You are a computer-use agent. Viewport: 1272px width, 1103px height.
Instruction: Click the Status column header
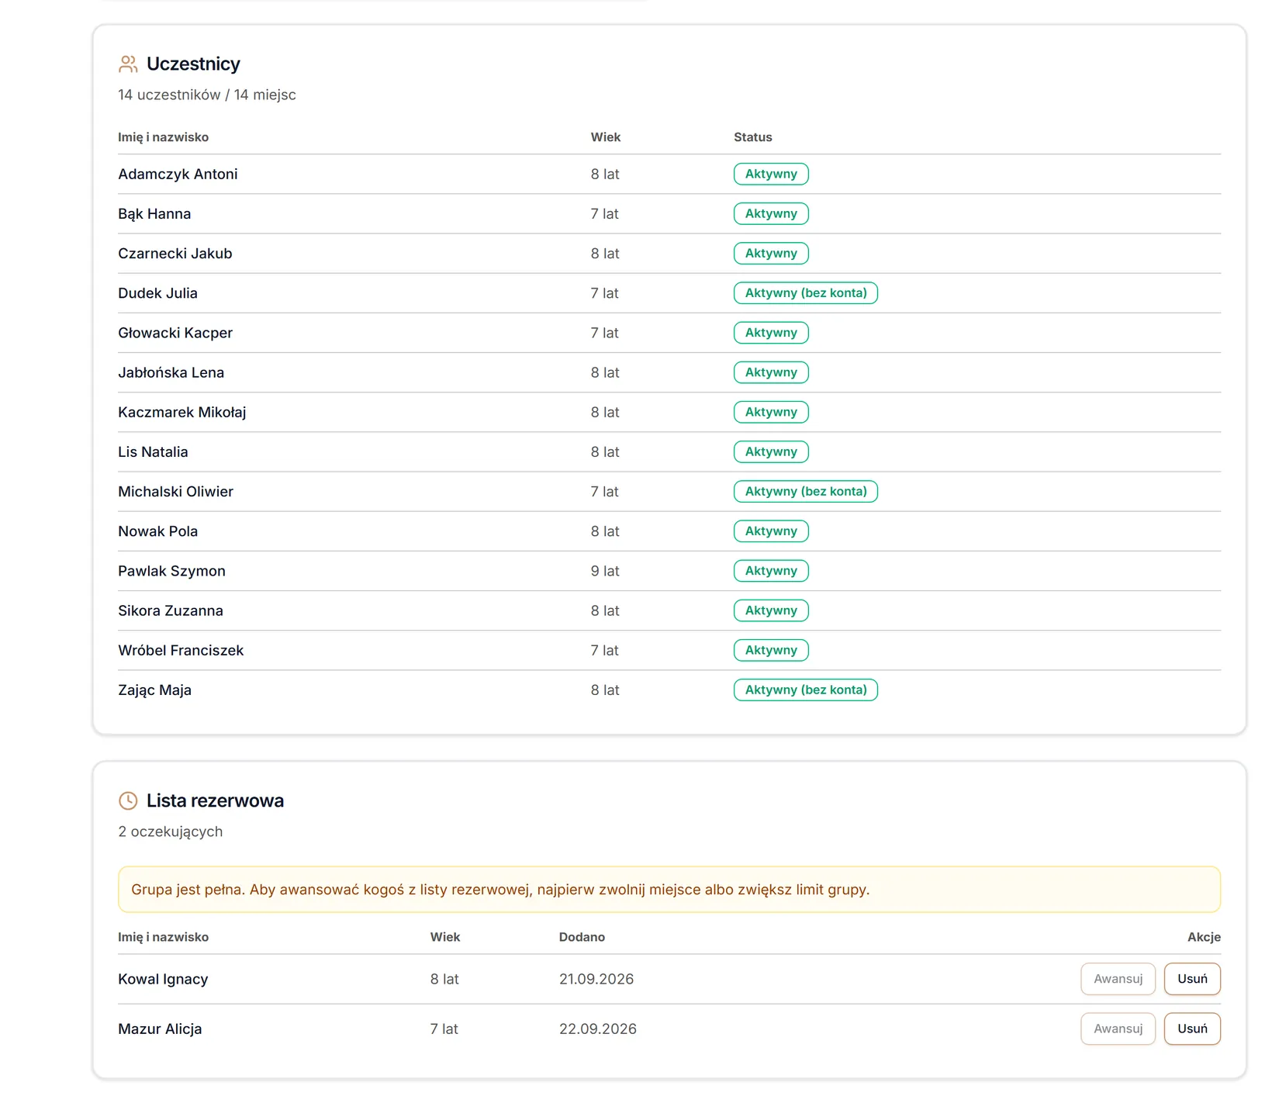pyautogui.click(x=753, y=137)
